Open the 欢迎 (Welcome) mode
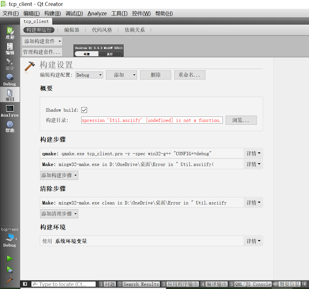Image resolution: width=309 pixels, height=289 pixels. 10,32
